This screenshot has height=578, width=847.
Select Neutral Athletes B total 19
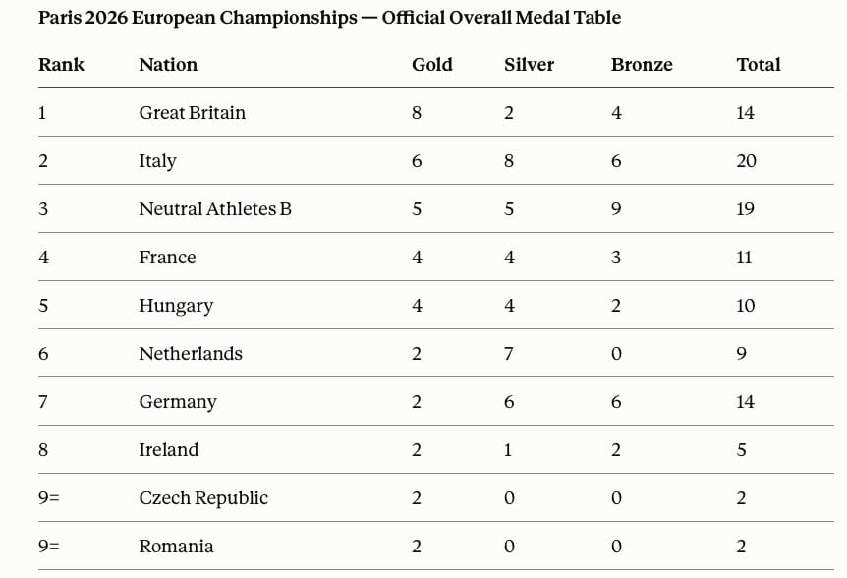[x=746, y=209]
